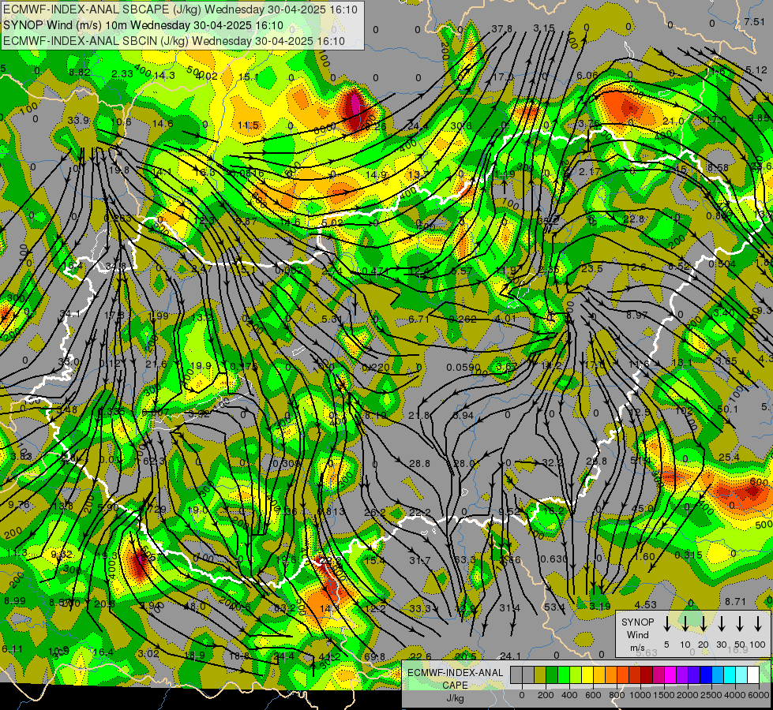Viewport: 773px width, 710px height.
Task: Click the '62.3' station value
Action: (x=153, y=461)
